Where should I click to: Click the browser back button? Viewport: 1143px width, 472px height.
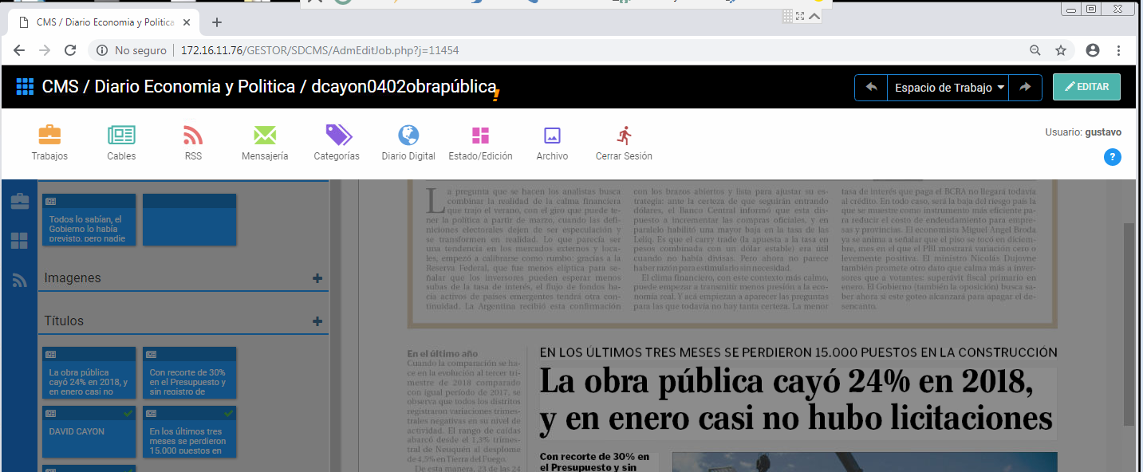19,50
